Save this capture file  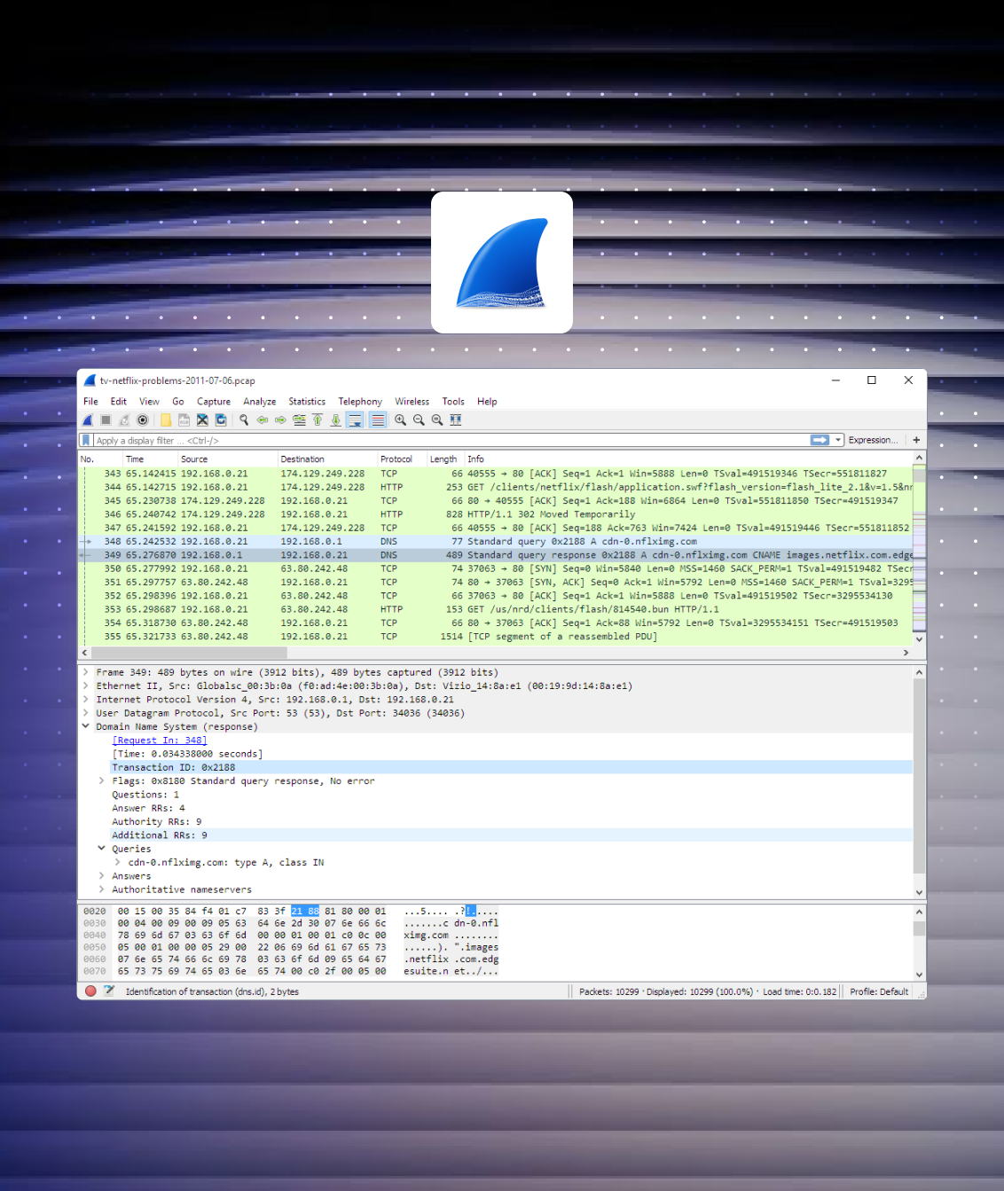pyautogui.click(x=184, y=420)
